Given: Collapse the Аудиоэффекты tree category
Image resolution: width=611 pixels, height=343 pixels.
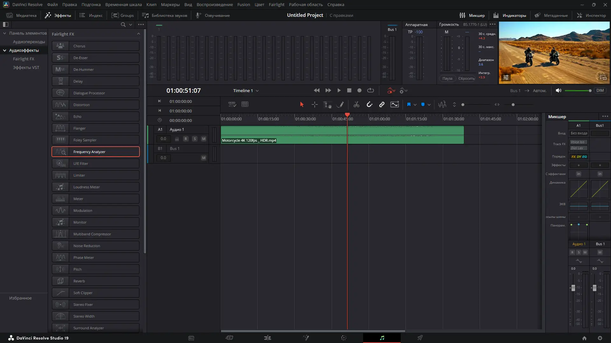Looking at the screenshot, I should click(5, 50).
